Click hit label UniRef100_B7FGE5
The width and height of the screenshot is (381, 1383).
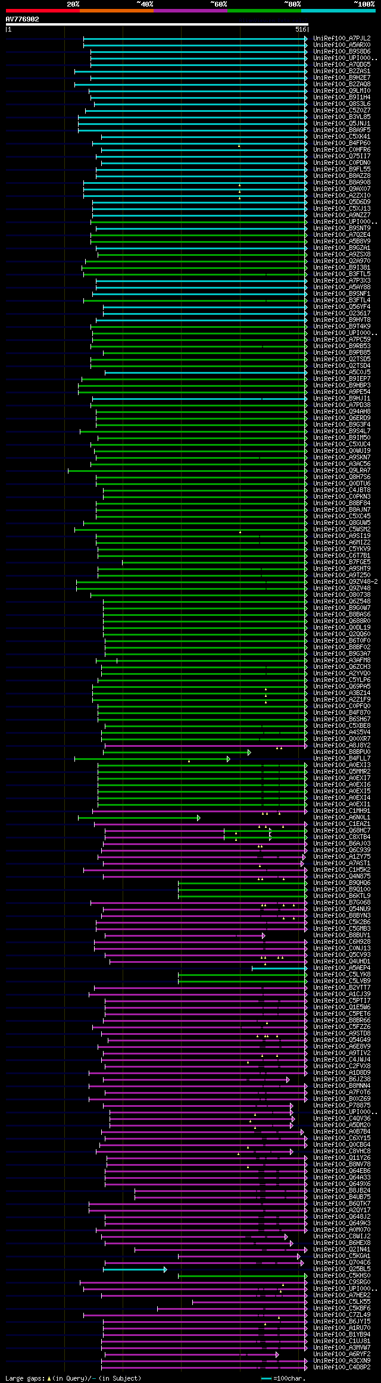click(x=342, y=562)
